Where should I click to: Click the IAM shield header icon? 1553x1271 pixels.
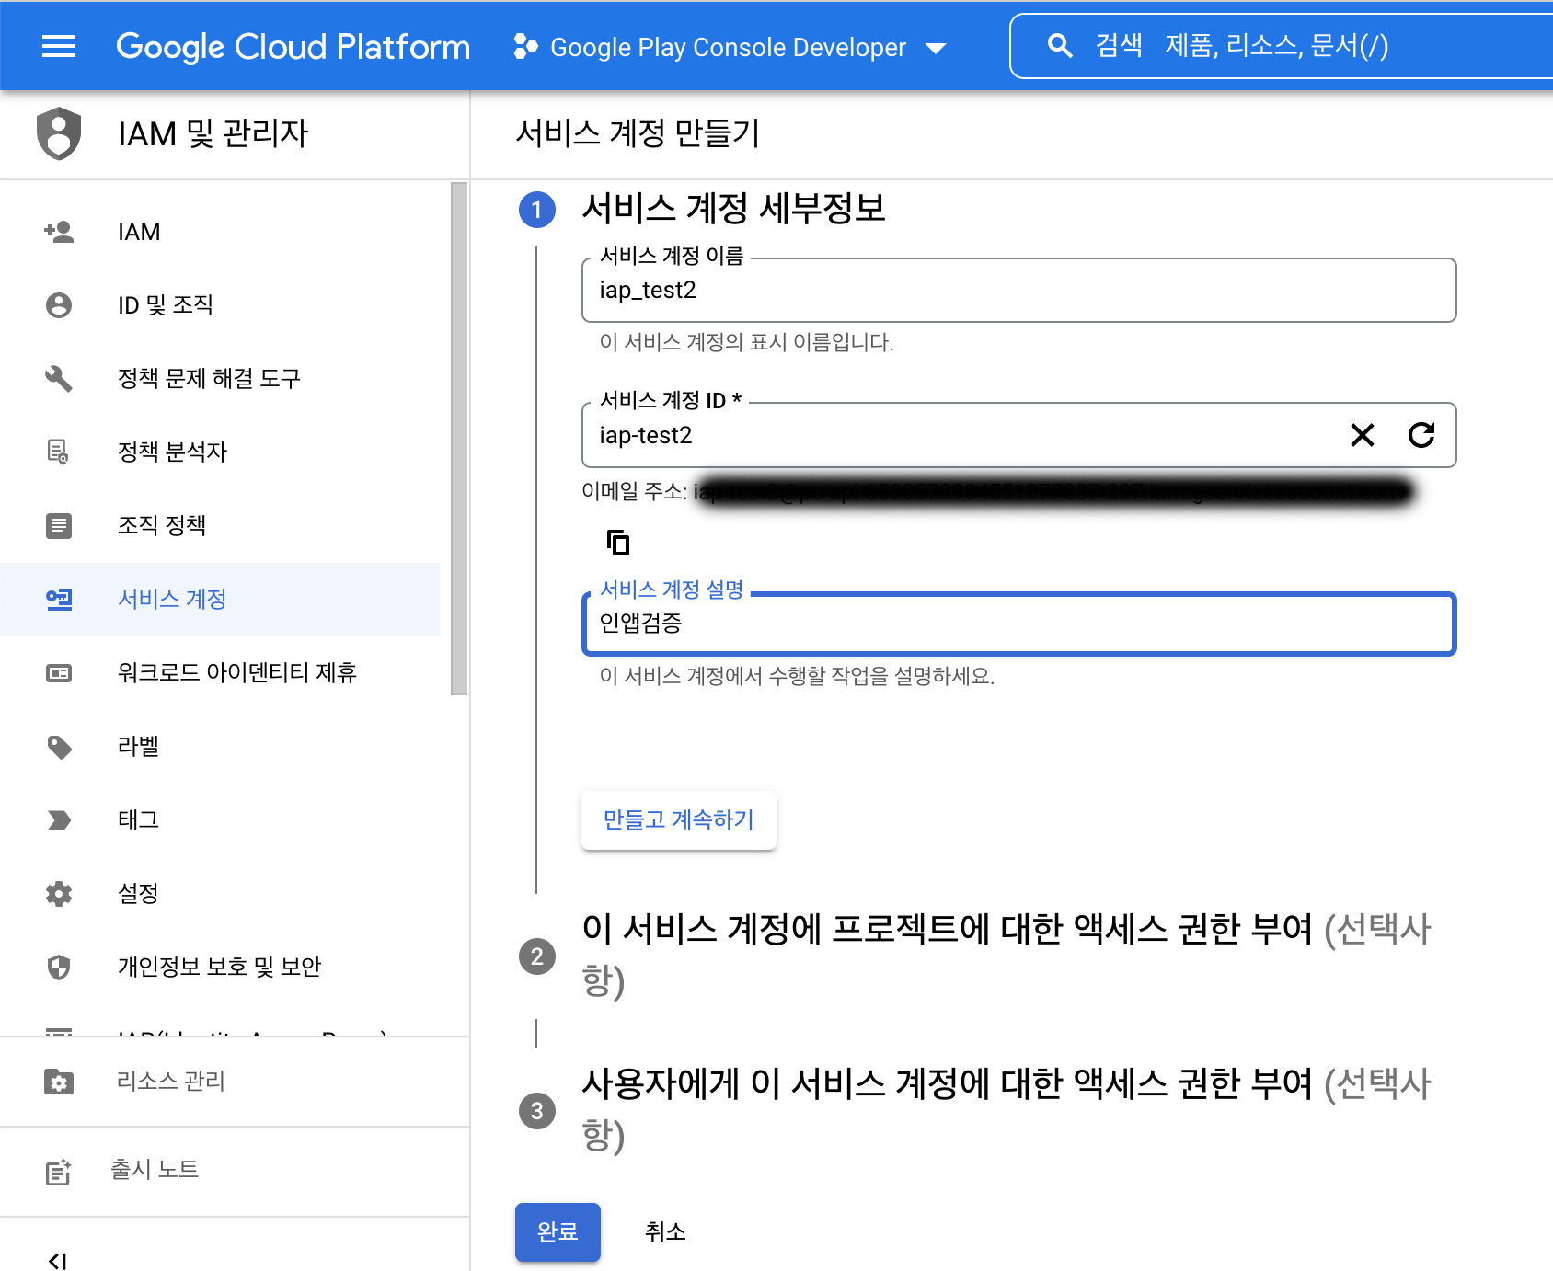tap(59, 133)
